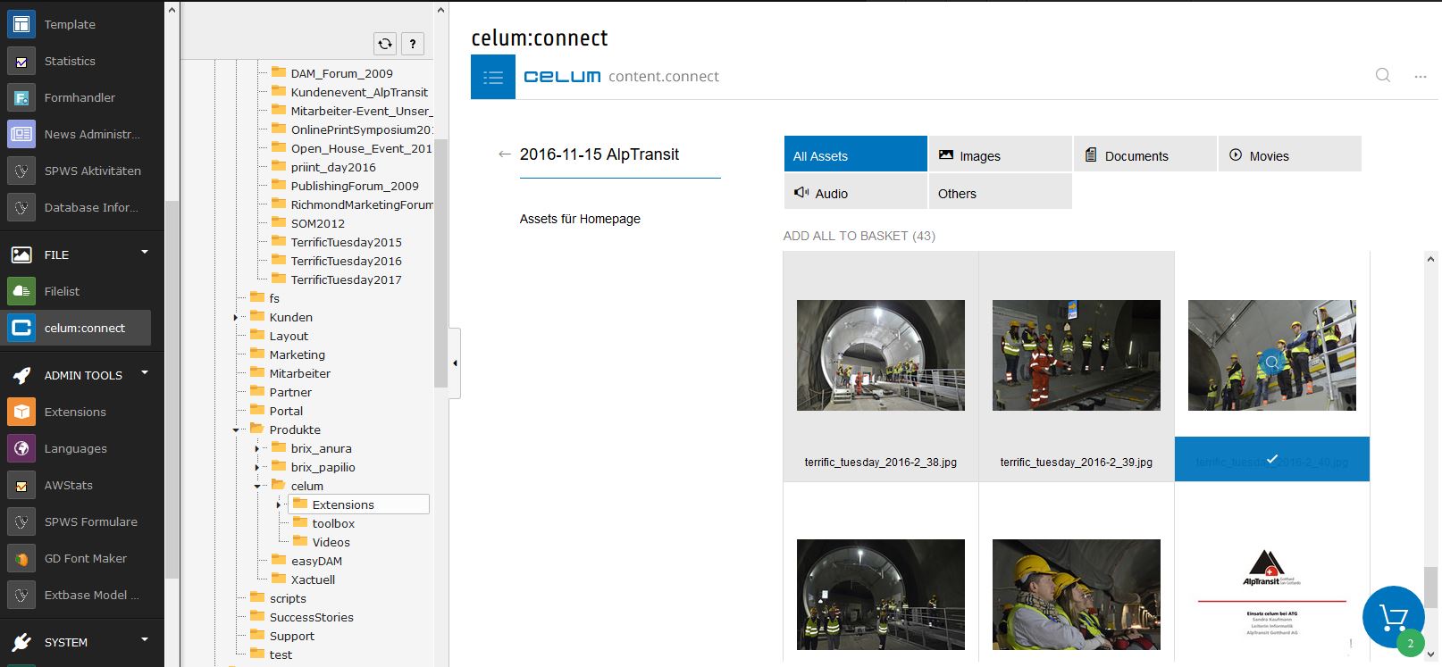Open the TerrificTuesday2017 folder
Viewport: 1442px width, 667px height.
coord(346,279)
